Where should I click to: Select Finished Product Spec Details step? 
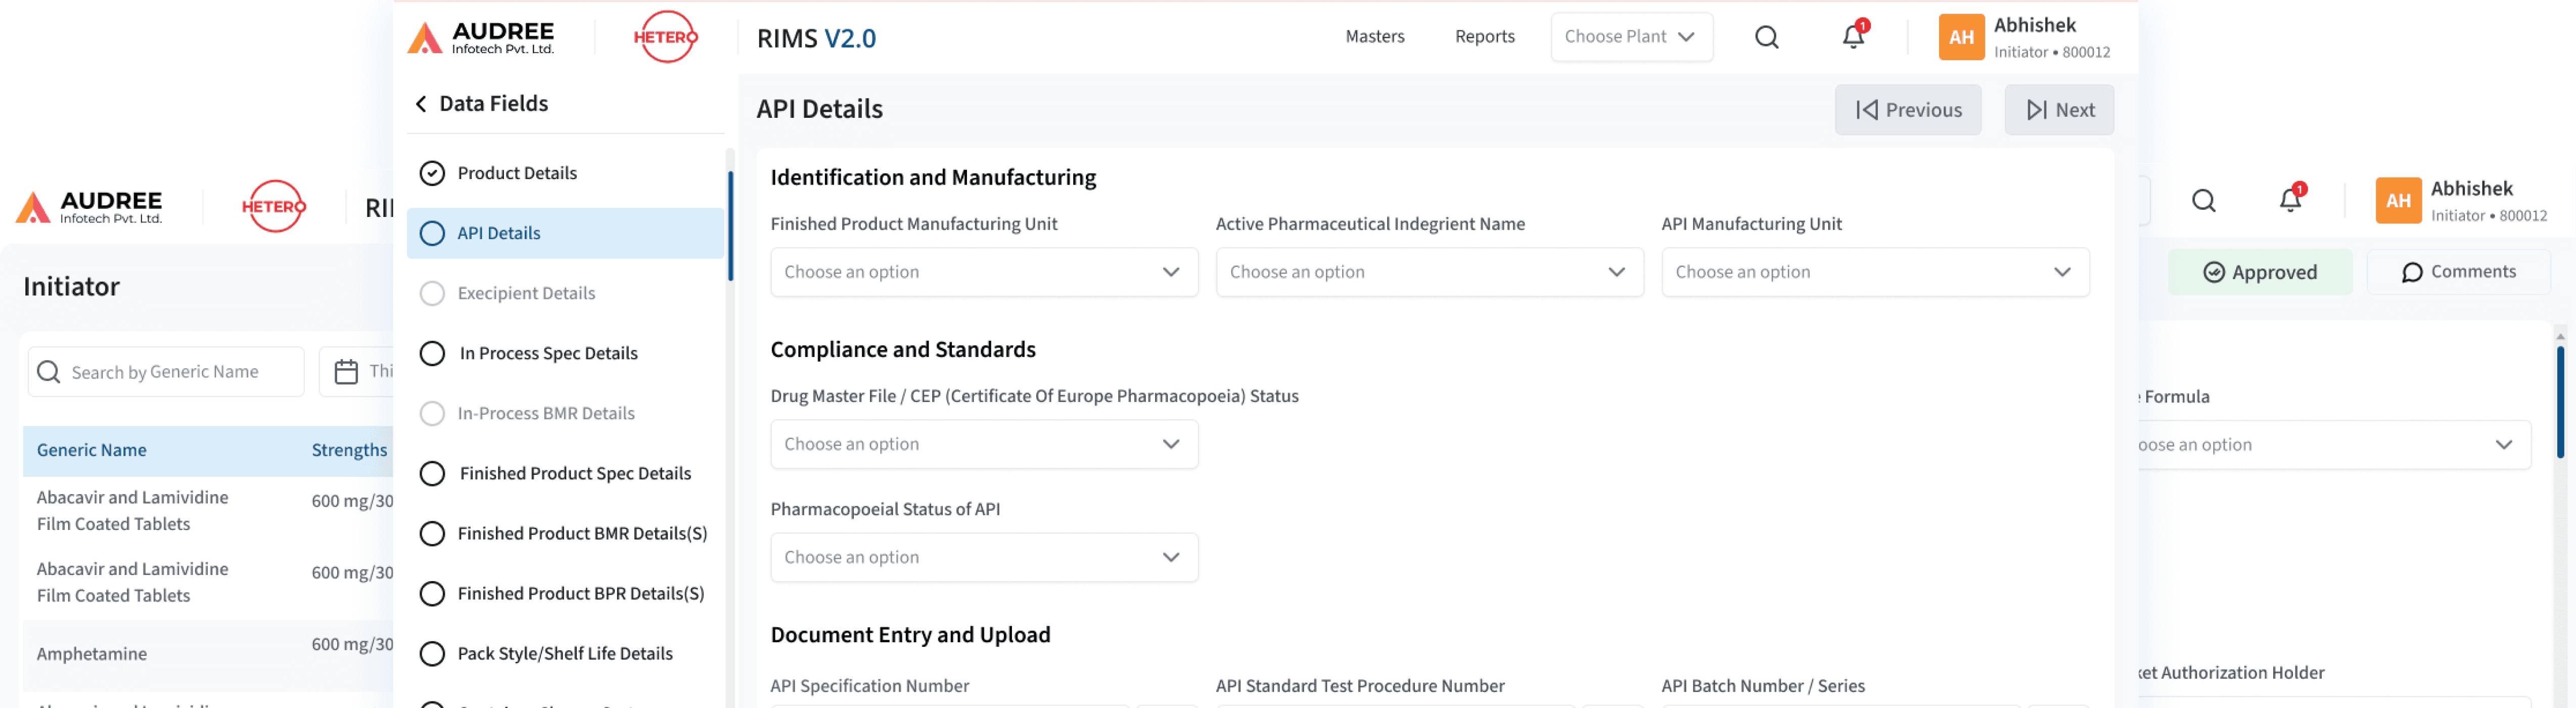[x=574, y=473]
